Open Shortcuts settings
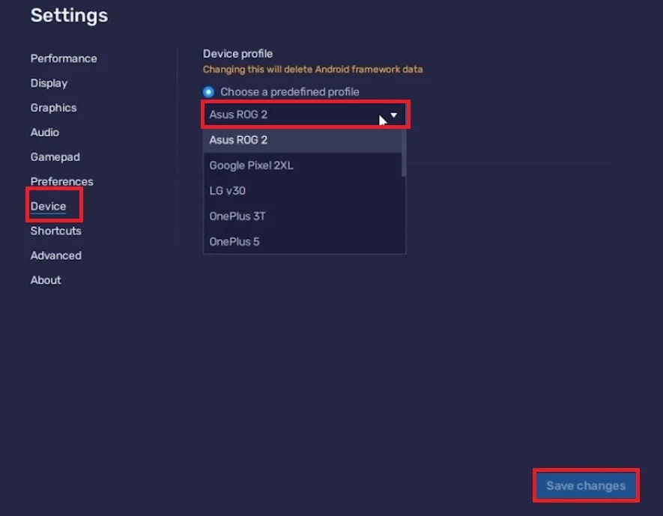 (x=56, y=231)
